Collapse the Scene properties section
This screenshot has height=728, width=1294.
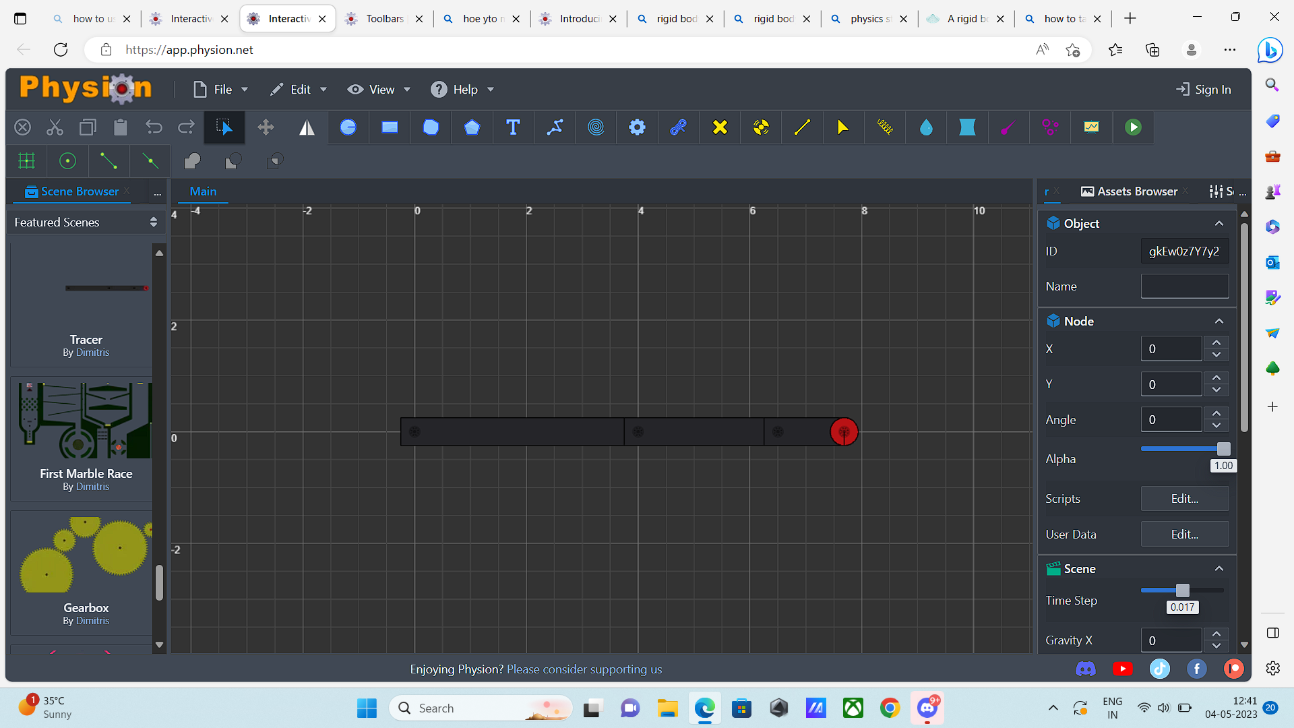click(1219, 568)
